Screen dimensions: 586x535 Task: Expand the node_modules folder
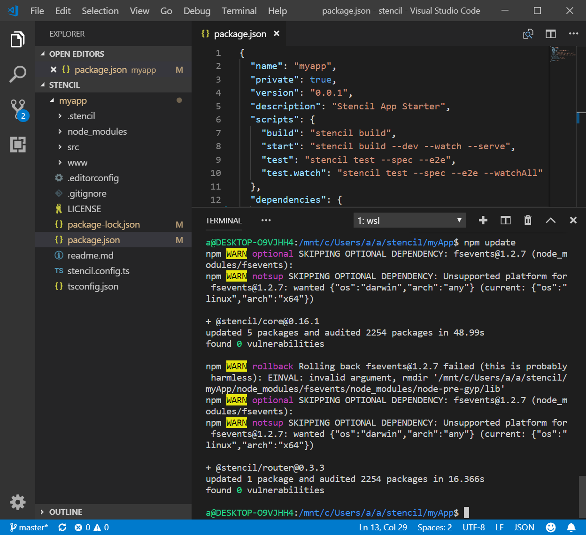(x=113, y=131)
